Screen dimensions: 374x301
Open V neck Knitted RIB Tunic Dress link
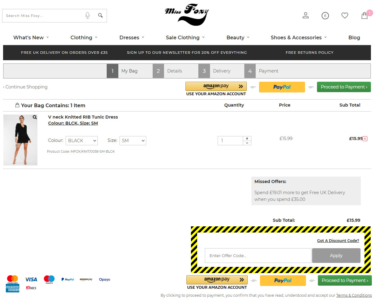tap(83, 117)
